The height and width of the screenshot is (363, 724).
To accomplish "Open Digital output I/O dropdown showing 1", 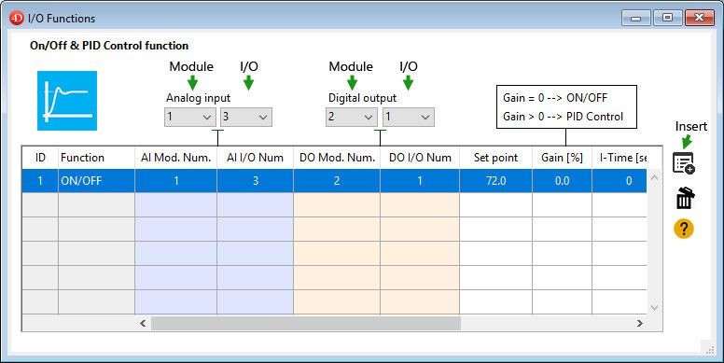I will (408, 117).
